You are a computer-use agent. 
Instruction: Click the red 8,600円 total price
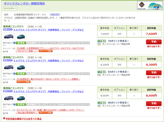151,96
